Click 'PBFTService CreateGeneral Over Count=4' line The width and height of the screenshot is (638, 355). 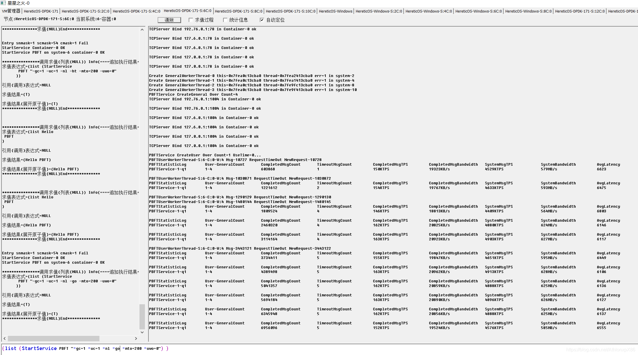193,94
